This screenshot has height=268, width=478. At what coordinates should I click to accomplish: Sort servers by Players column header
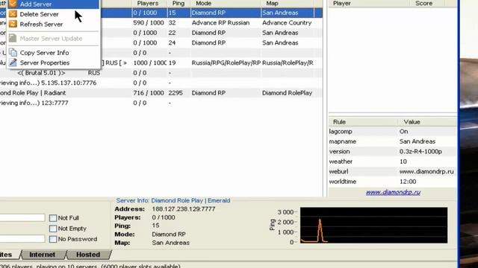tap(149, 3)
